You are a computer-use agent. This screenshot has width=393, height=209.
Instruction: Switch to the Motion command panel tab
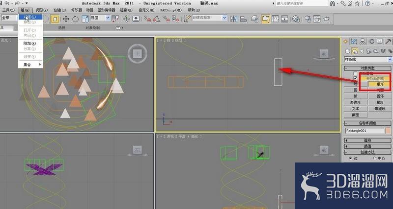pyautogui.click(x=372, y=41)
